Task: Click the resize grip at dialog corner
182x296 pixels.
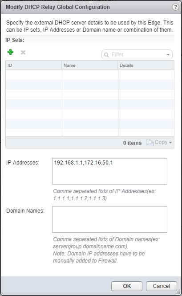Action: [x=178, y=292]
